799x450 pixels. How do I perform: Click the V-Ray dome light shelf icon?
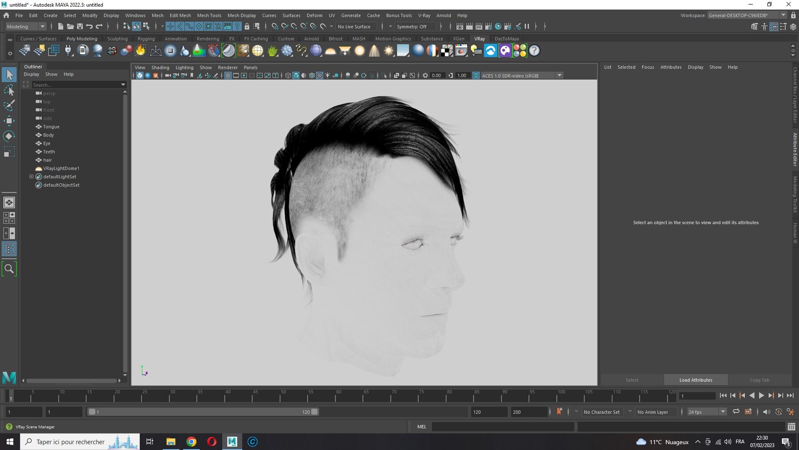331,51
